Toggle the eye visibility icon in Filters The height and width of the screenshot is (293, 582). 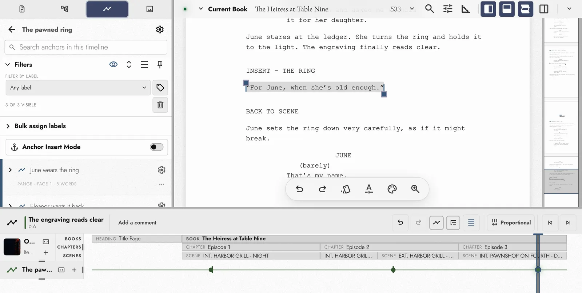coord(113,64)
